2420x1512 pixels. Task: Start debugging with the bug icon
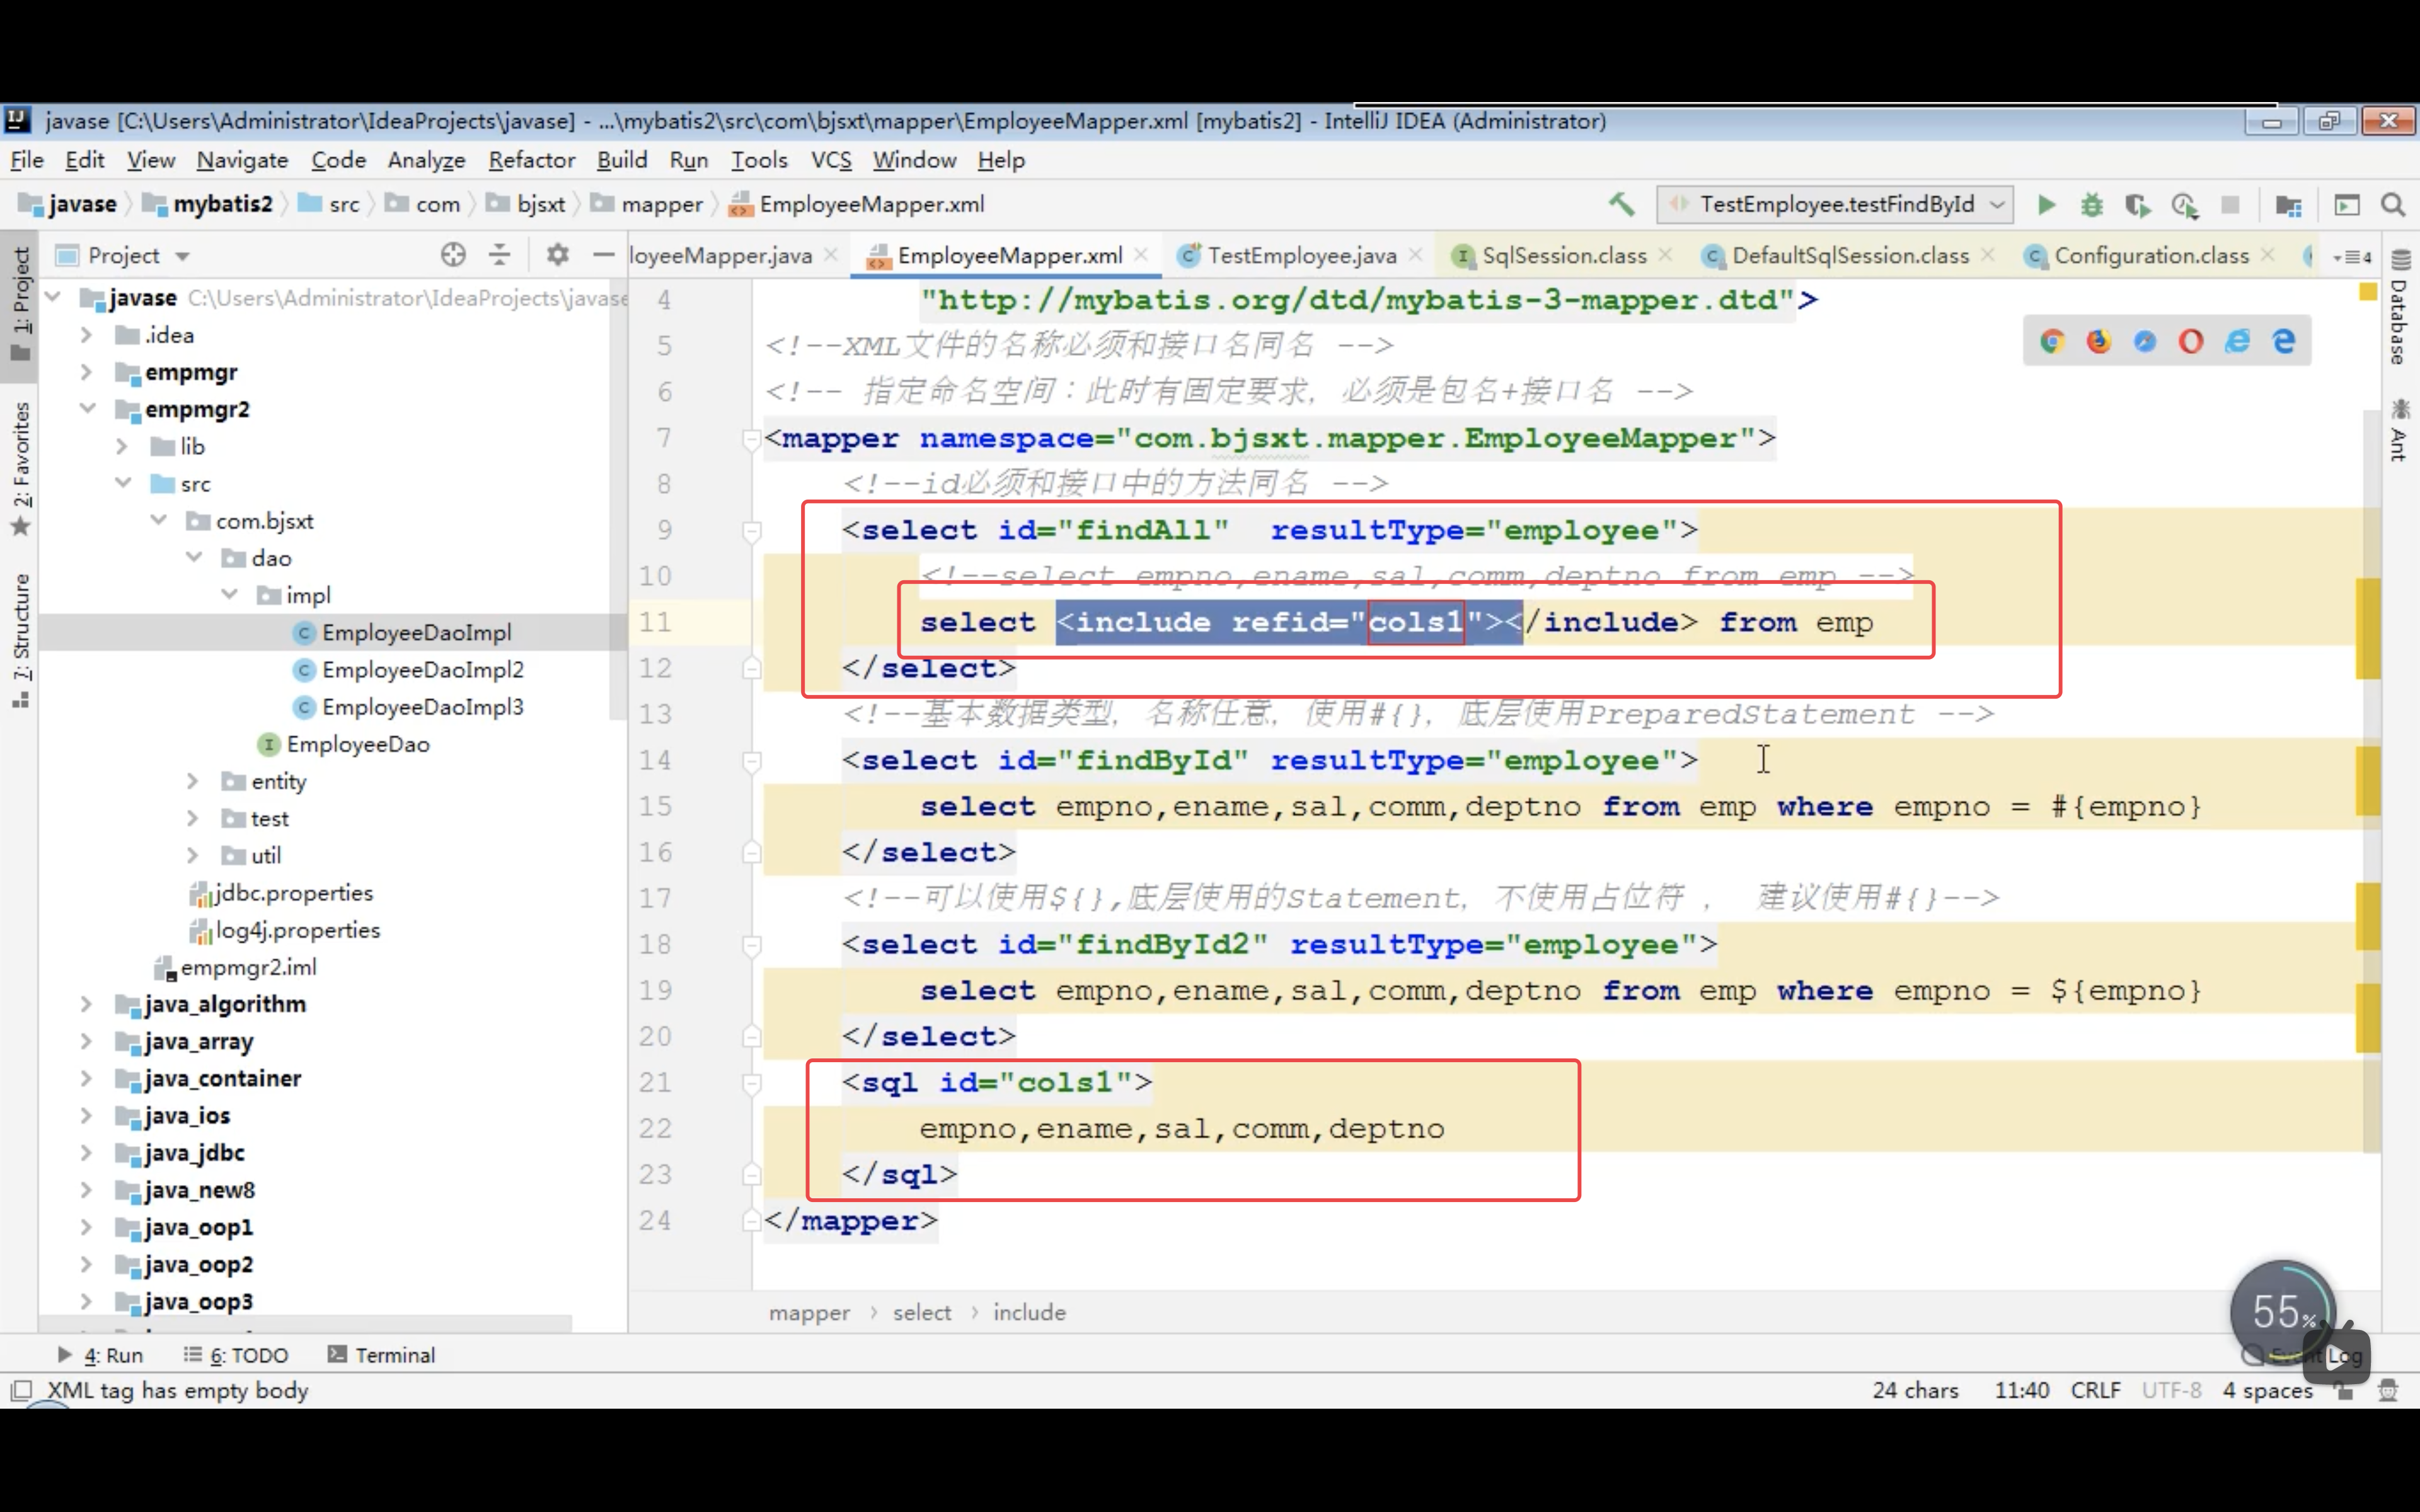[x=2091, y=205]
